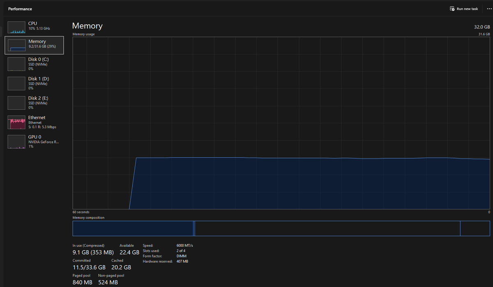Click the 407 MB hardware reserved value
Image resolution: width=493 pixels, height=287 pixels.
tap(182, 262)
